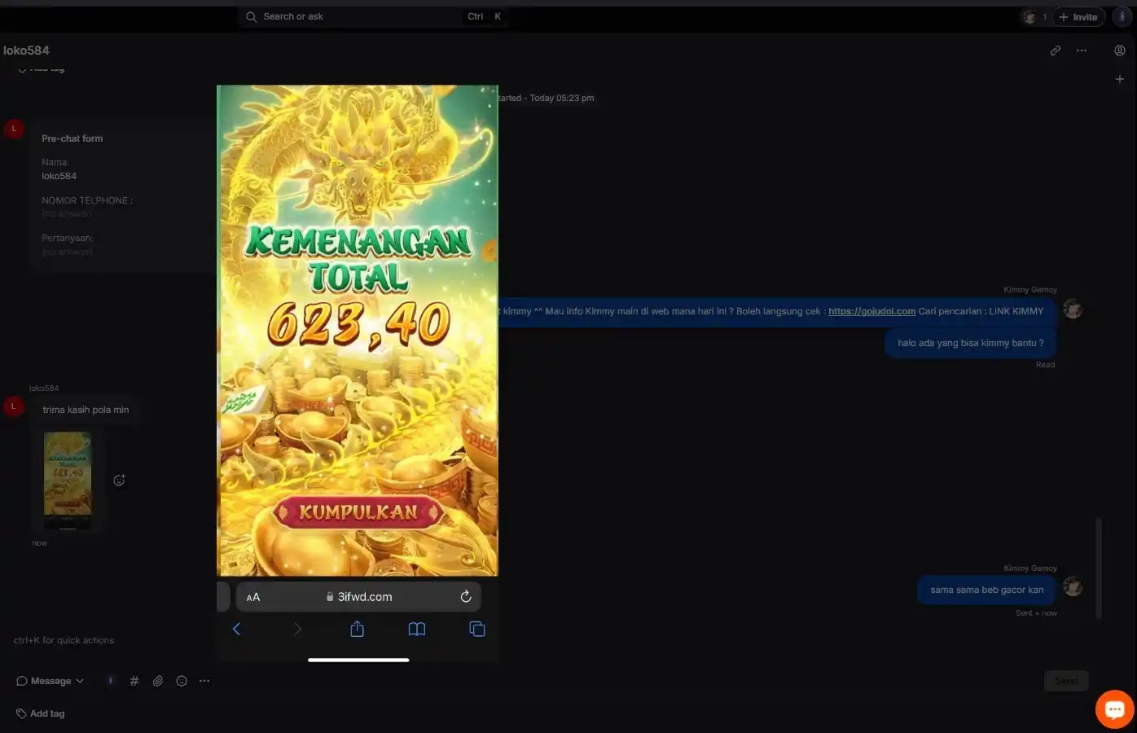This screenshot has width=1137, height=733.
Task: Copy the conversation link icon near loko584
Action: tap(1056, 50)
